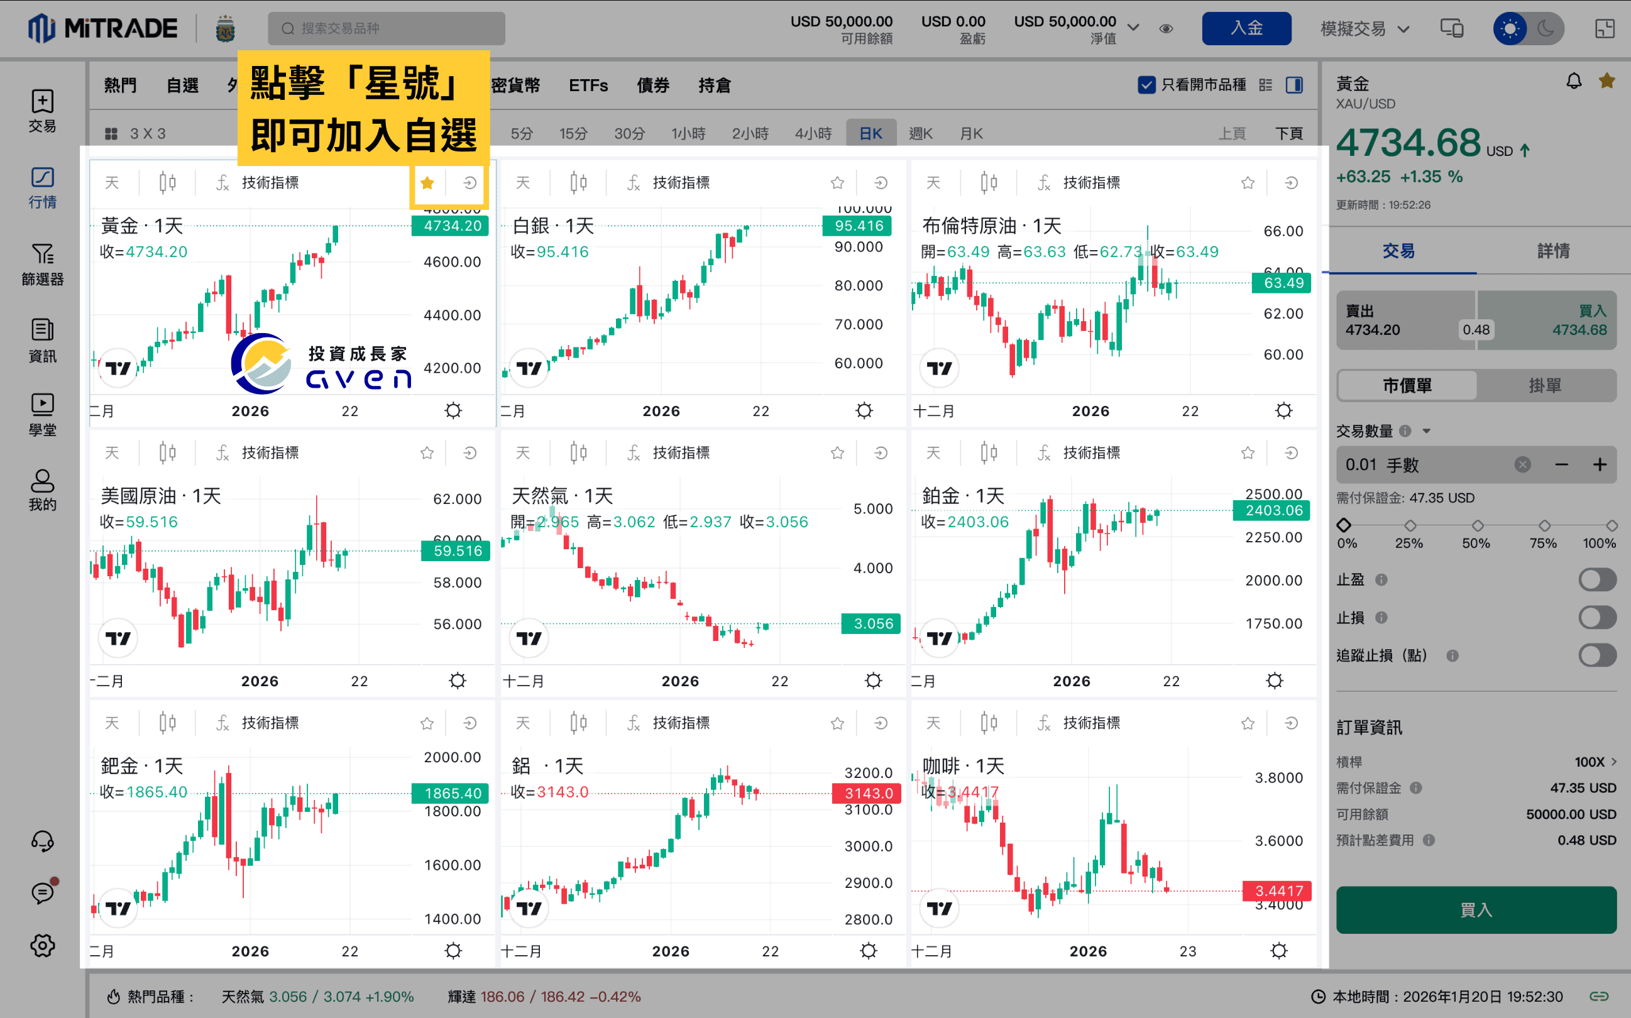The image size is (1631, 1018).
Task: Enable the 止盈 (take profit) toggle
Action: [1596, 579]
